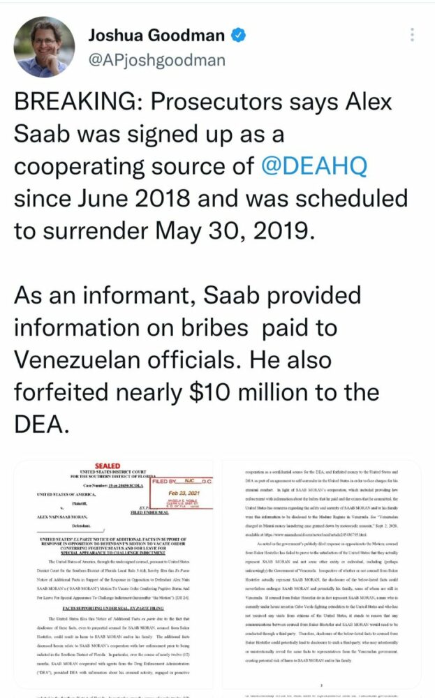Open the @APjoshgoodman handle link
The image size is (435, 698).
156,59
